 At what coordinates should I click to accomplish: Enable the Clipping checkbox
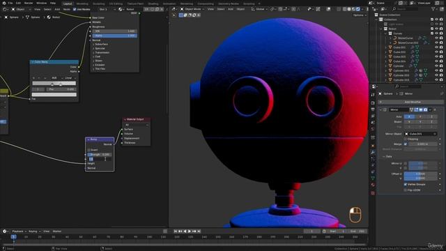coord(406,139)
